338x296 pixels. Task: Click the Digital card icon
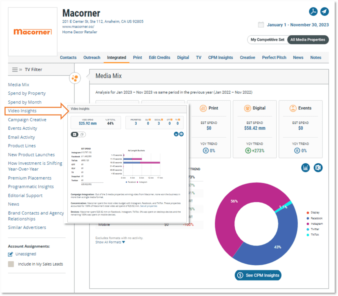pos(247,108)
